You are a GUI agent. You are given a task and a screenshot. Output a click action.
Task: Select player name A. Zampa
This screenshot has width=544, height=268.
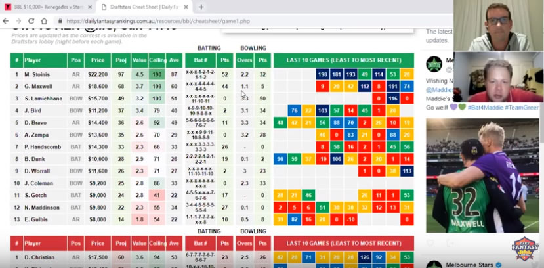pos(37,135)
